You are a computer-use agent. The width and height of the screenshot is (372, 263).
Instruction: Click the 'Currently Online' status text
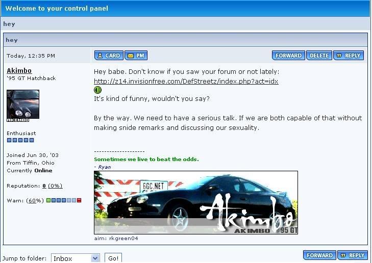point(30,171)
